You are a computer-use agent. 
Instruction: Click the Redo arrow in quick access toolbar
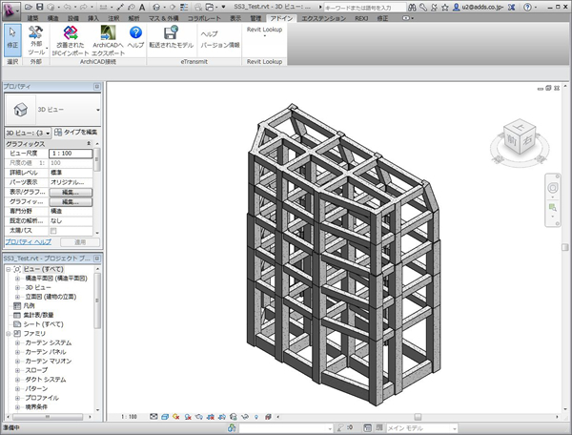tap(84, 7)
